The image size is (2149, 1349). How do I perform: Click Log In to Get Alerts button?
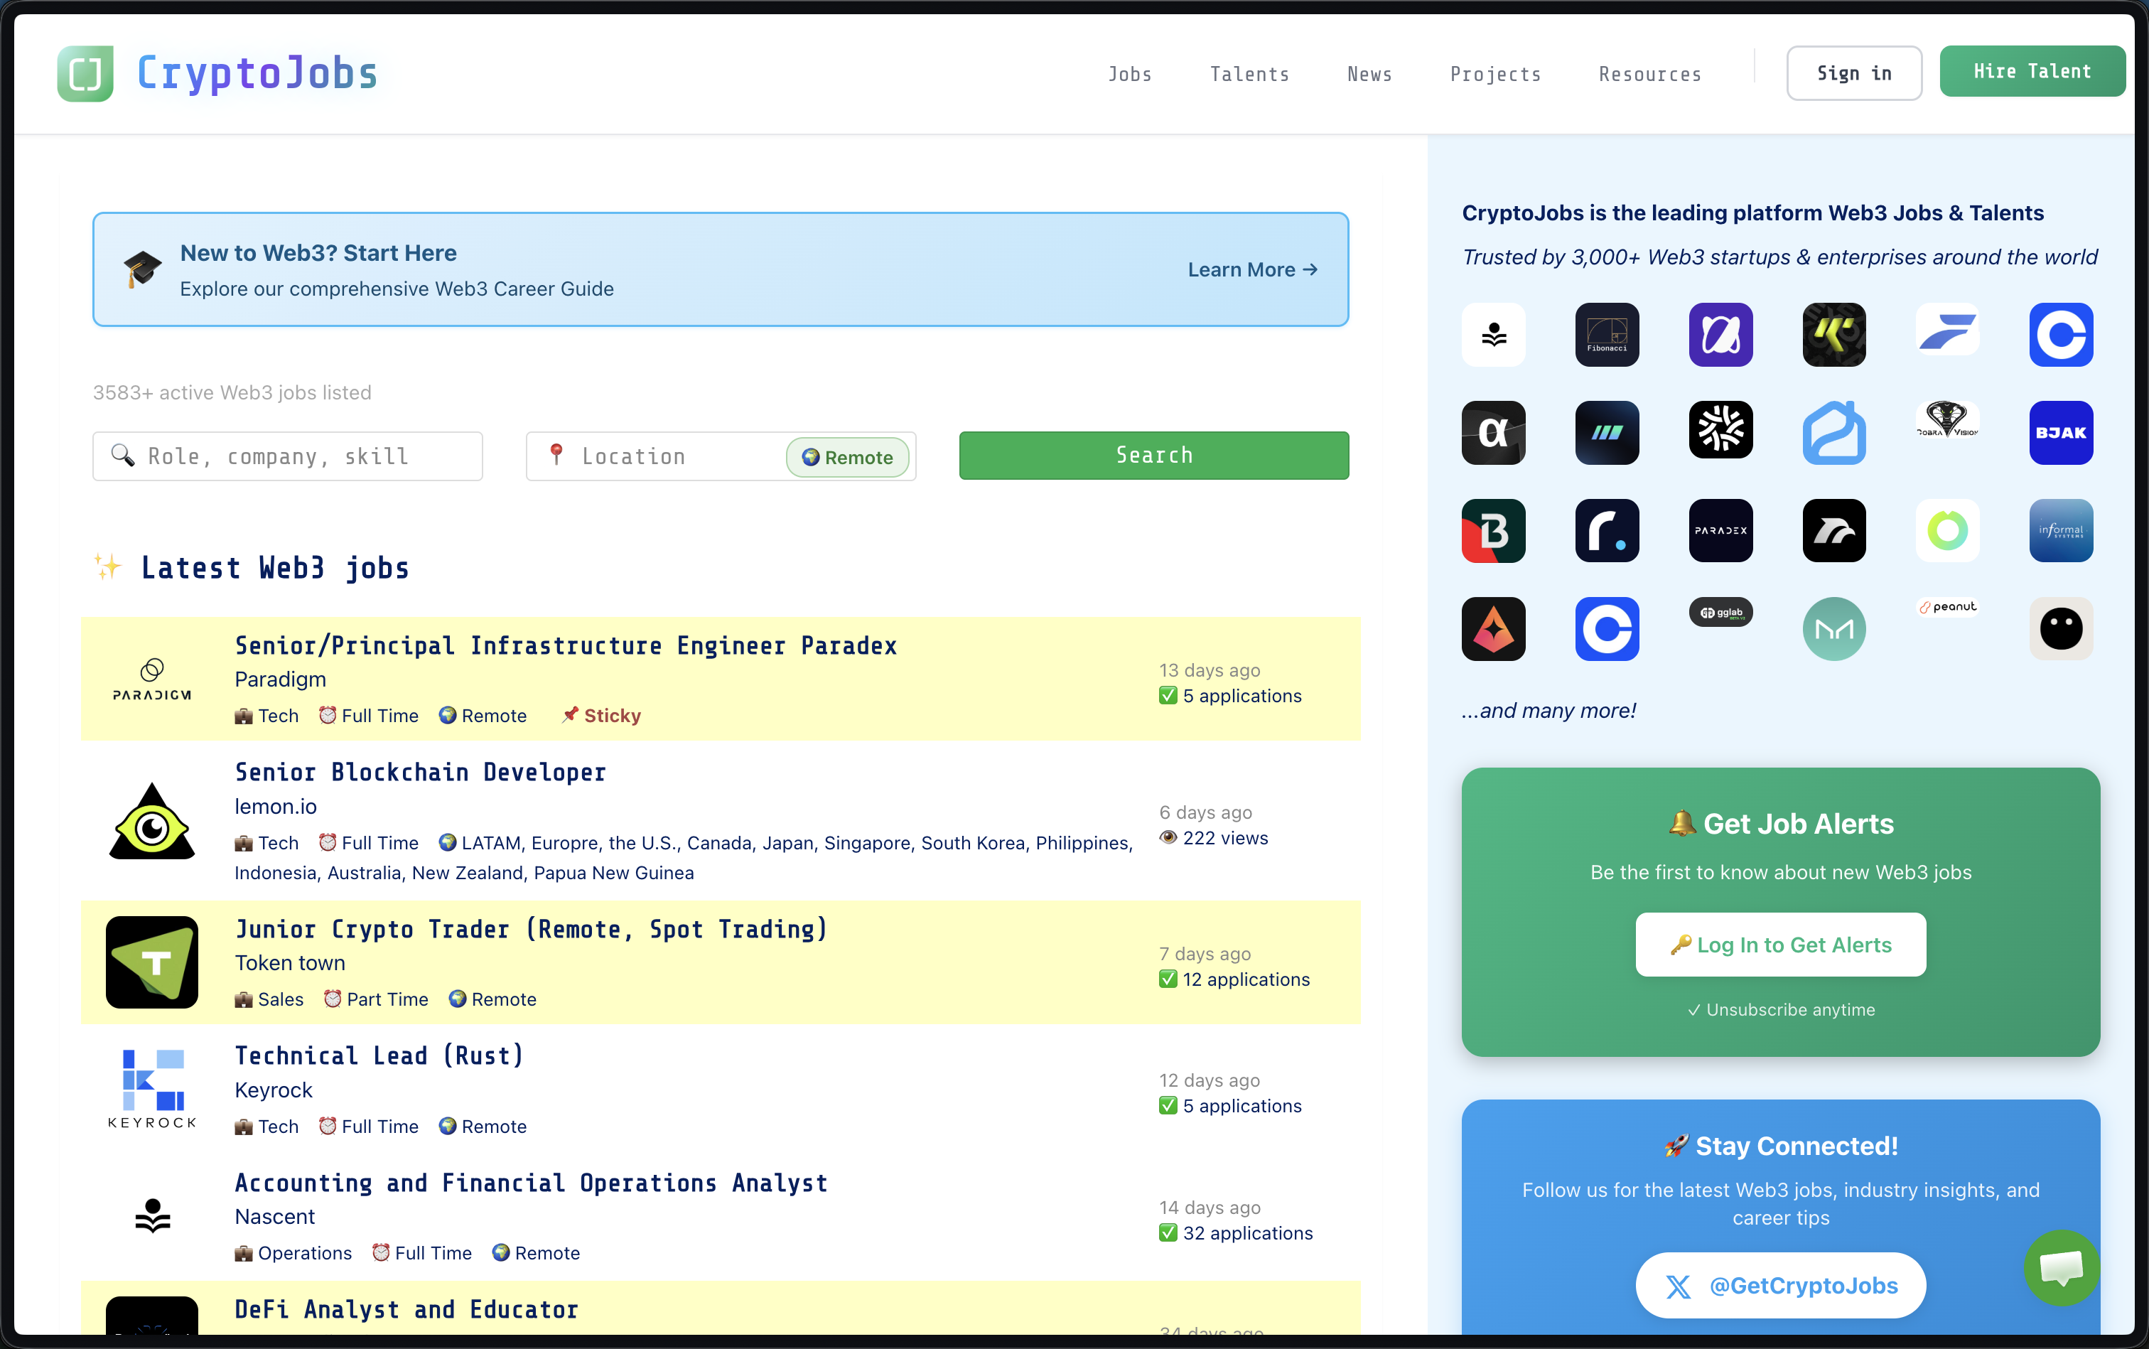click(x=1781, y=945)
